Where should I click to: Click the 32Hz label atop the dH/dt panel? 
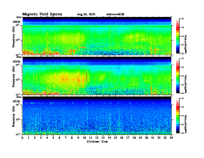tap(19, 17)
